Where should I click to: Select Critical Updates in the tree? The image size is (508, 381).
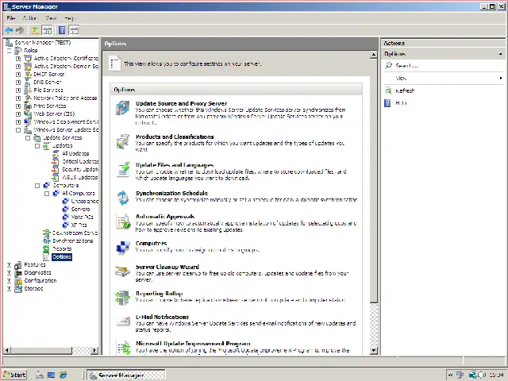(80, 161)
